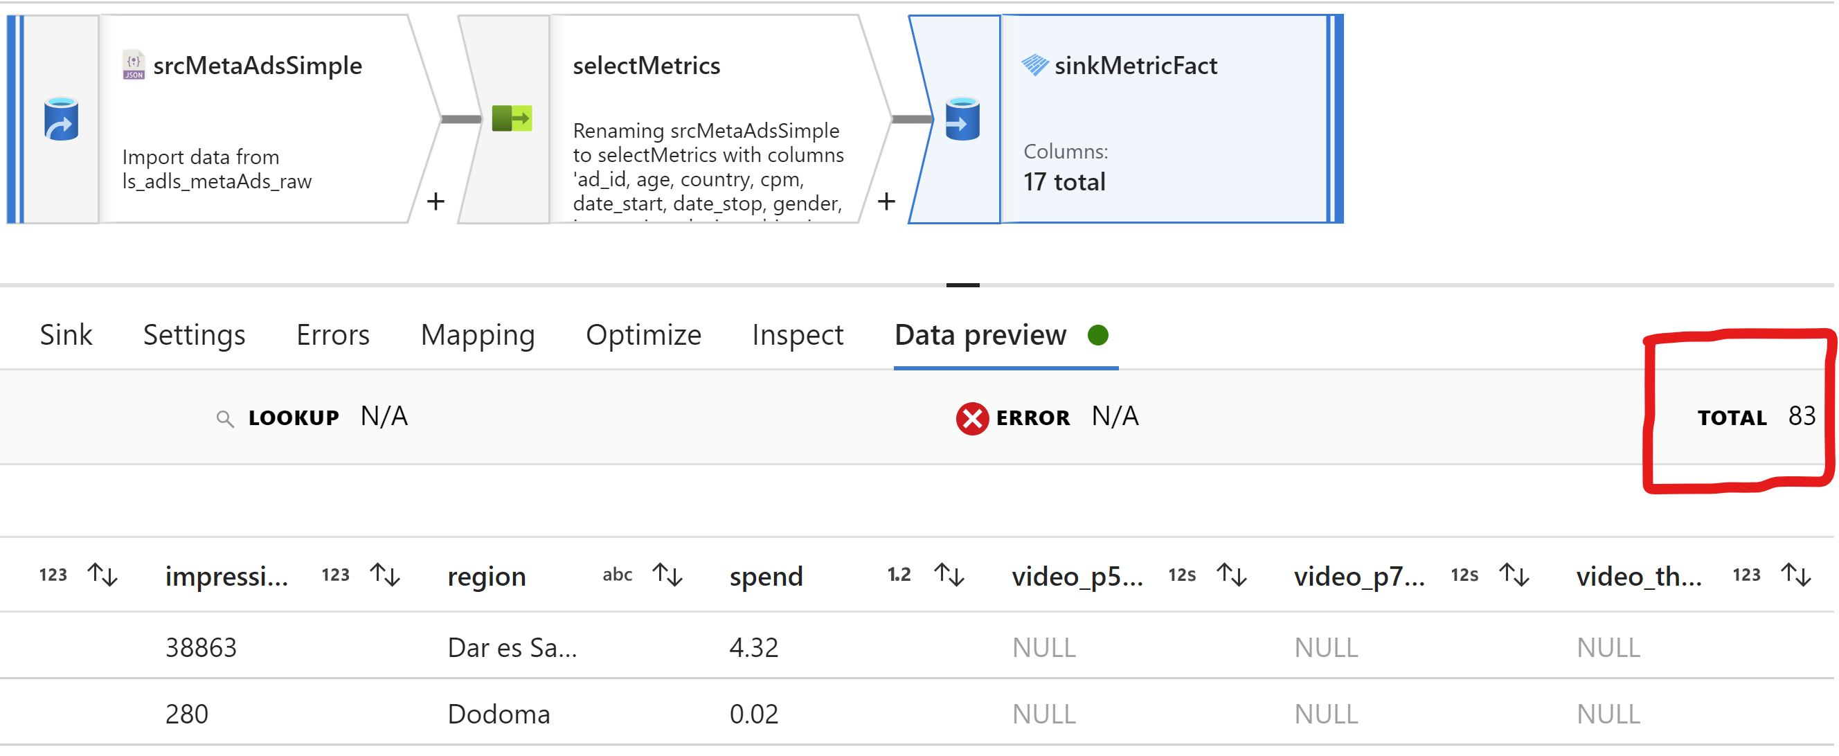The height and width of the screenshot is (756, 1839).
Task: Switch to the Mapping tab
Action: (x=477, y=335)
